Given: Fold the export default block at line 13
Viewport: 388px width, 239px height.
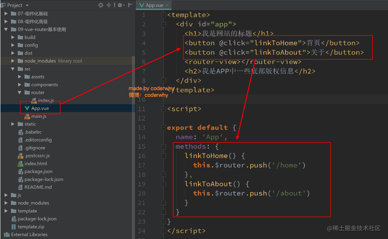Looking at the screenshot, I should click(163, 128).
